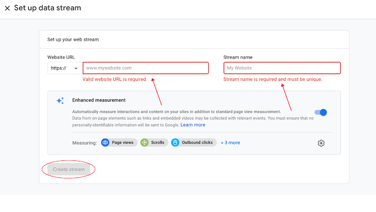Screen dimensions: 376x212
Task: Click the protocol dropdown arrow
Action: click(x=76, y=68)
